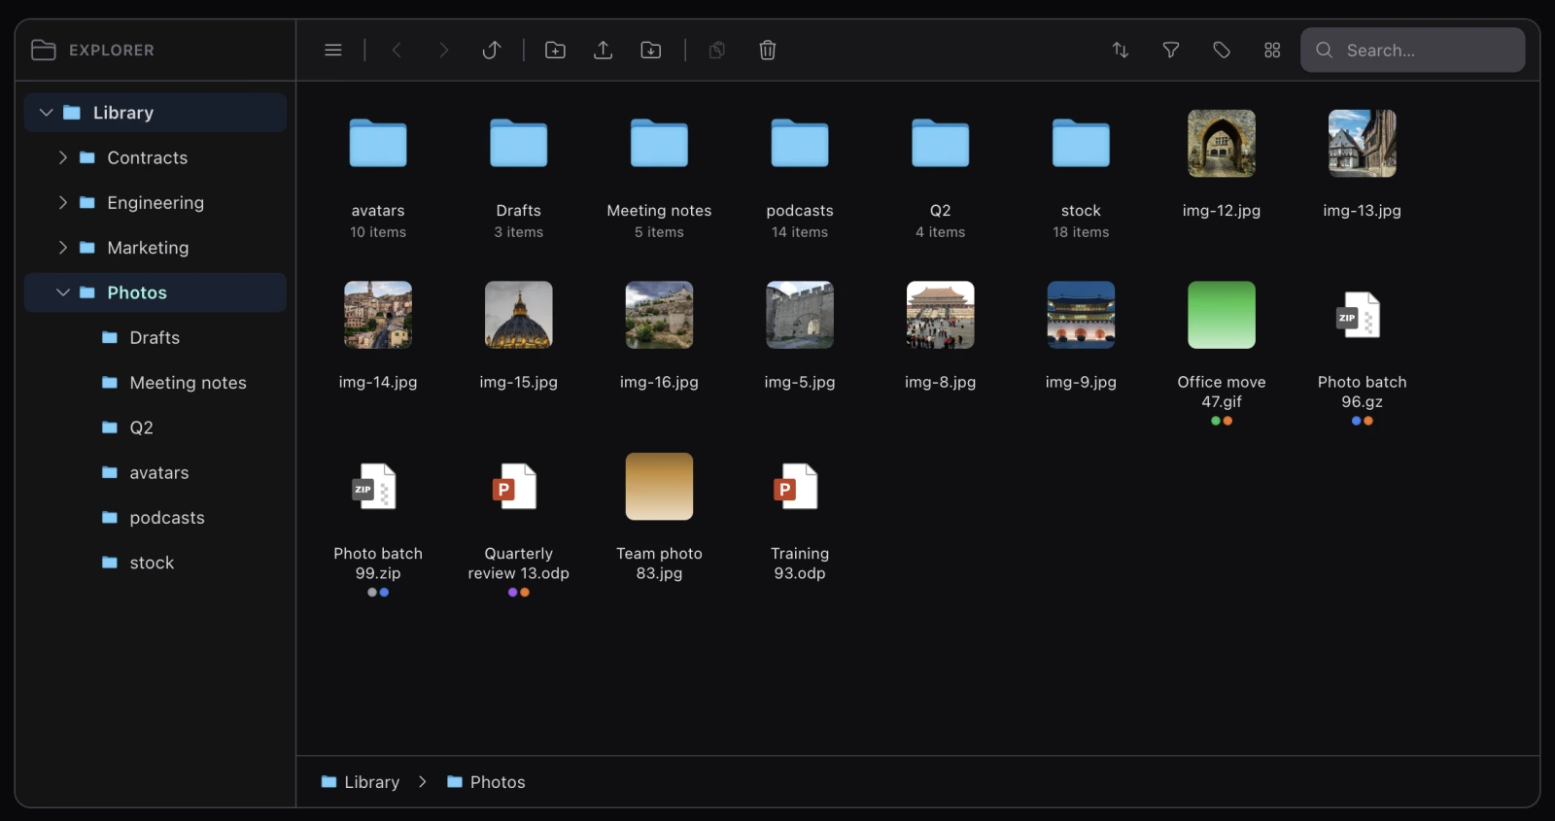Open stock subfolder in the sidebar

(155, 563)
